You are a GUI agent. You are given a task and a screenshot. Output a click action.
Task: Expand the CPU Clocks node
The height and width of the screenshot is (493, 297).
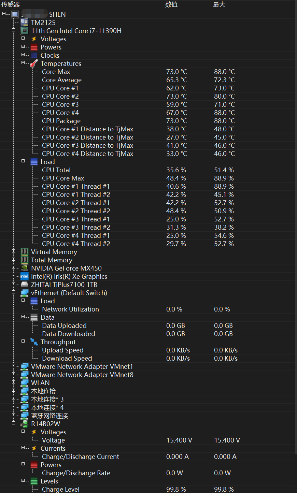coord(23,55)
